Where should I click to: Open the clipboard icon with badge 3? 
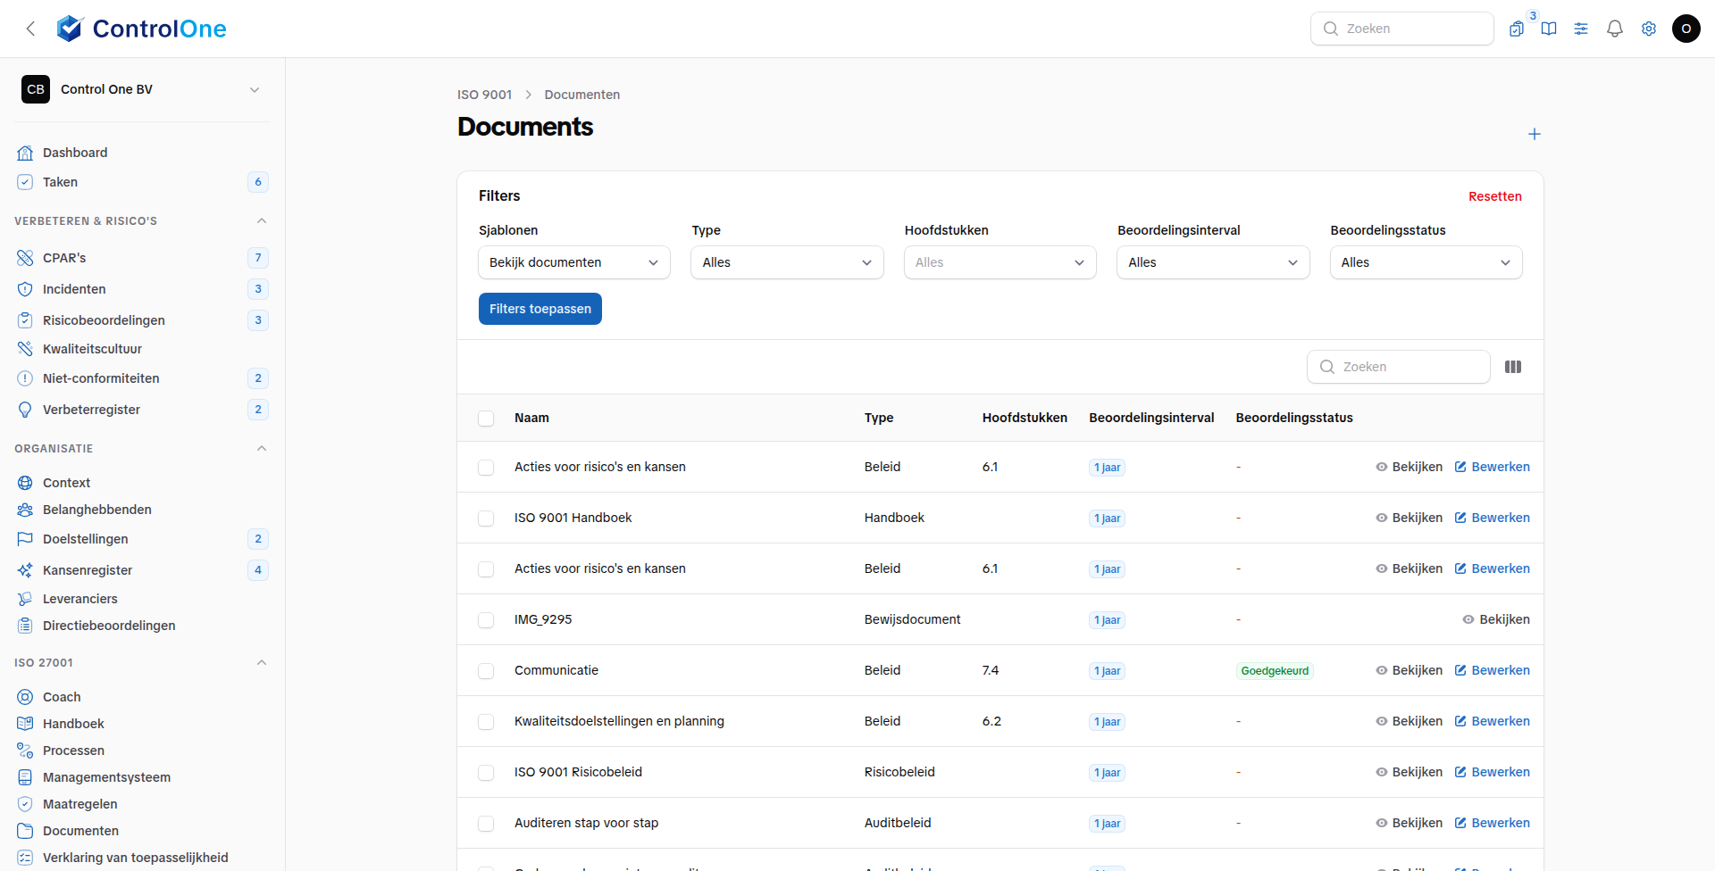point(1517,29)
